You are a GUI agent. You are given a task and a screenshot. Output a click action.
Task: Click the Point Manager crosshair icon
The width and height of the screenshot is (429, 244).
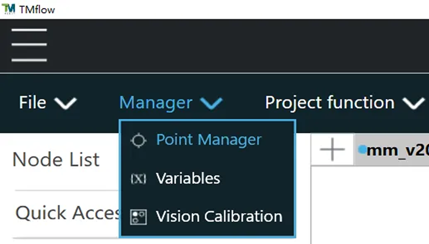pyautogui.click(x=138, y=141)
